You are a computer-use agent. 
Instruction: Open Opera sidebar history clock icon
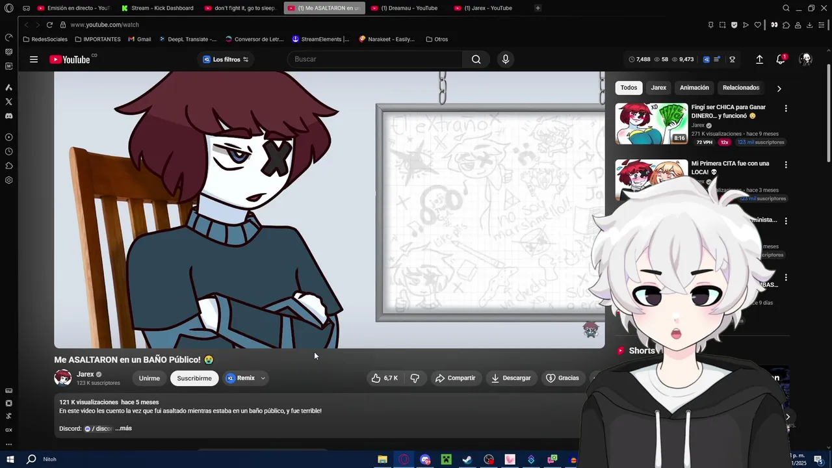[8, 151]
